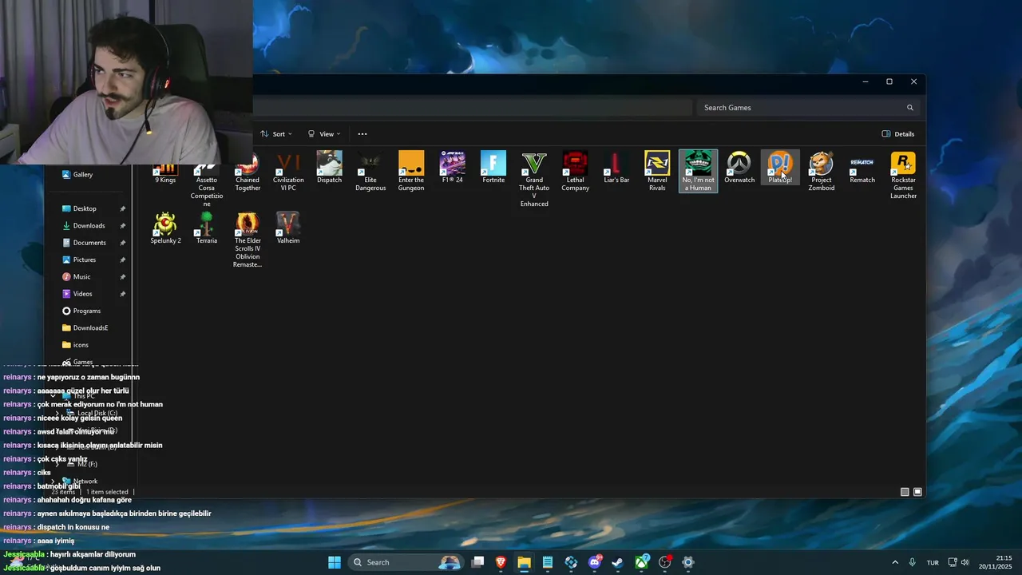Select Grand Theft Auto V Enhanced icon
The height and width of the screenshot is (575, 1022).
(x=534, y=180)
